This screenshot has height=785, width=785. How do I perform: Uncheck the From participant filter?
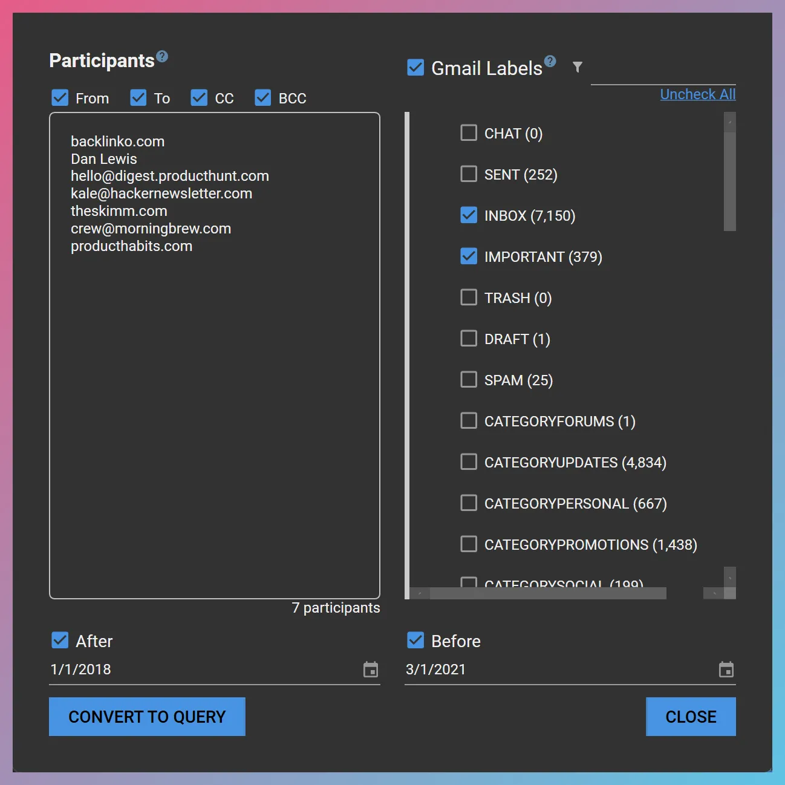[x=59, y=97]
